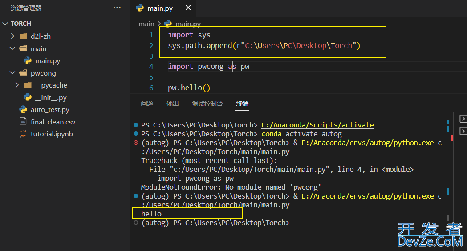
Task: Open main.py in the file tree
Action: tap(48, 61)
